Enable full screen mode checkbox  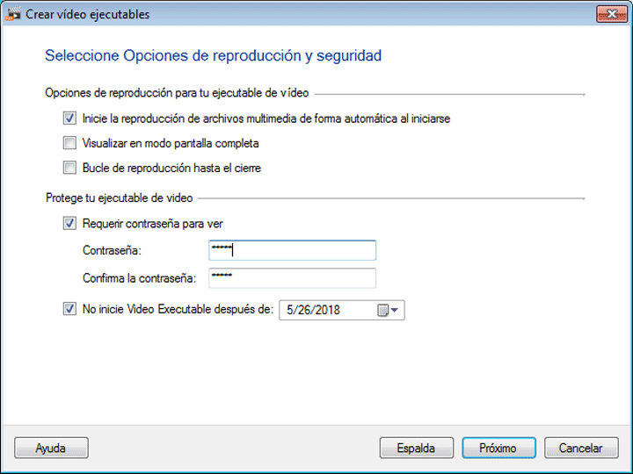(x=70, y=143)
